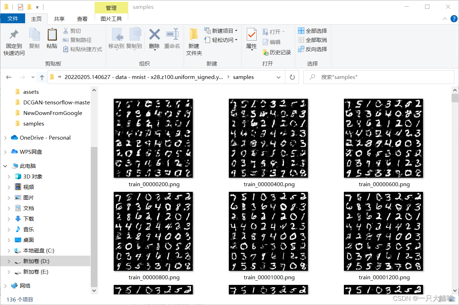Collapse the 此电脑 (This PC) node
The height and width of the screenshot is (305, 459).
pyautogui.click(x=5, y=166)
